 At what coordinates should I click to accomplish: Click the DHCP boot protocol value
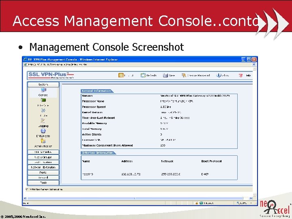(205, 174)
